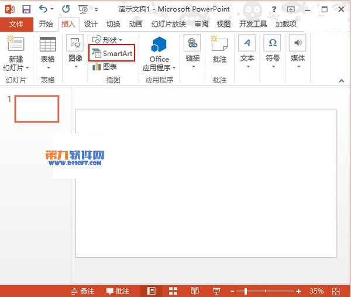Image resolution: width=351 pixels, height=297 pixels.
Task: Start slideshow from beginning via quick access icon
Action: click(83, 9)
